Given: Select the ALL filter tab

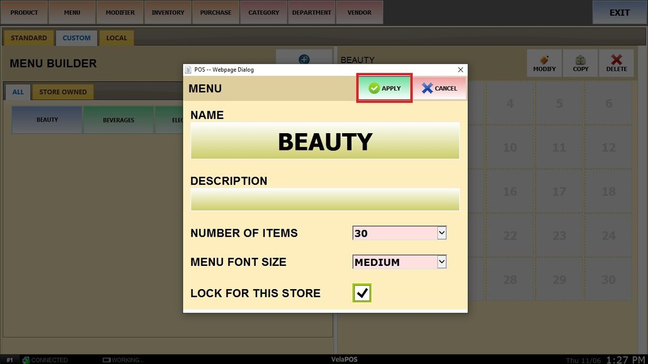Looking at the screenshot, I should [18, 92].
